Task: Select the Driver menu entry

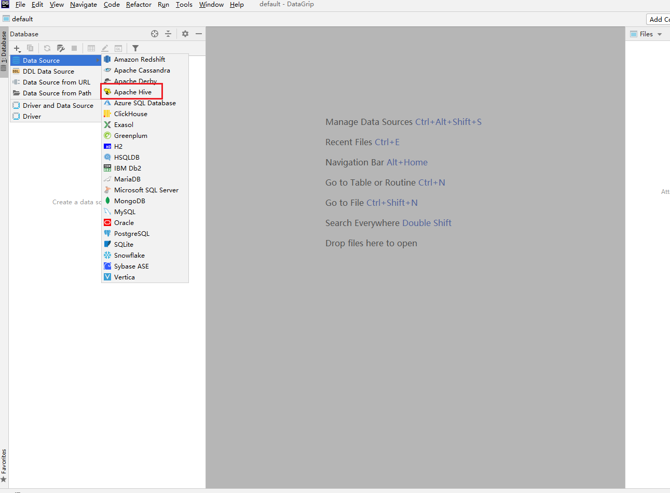Action: coord(56,116)
